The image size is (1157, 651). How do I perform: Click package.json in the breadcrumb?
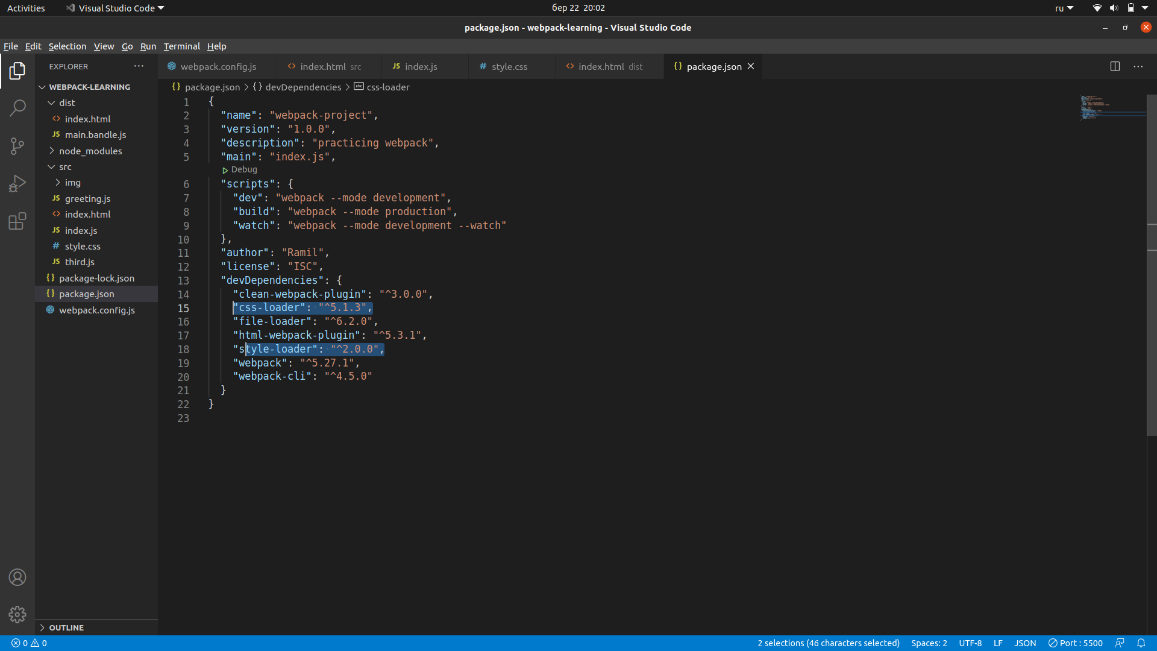[212, 87]
